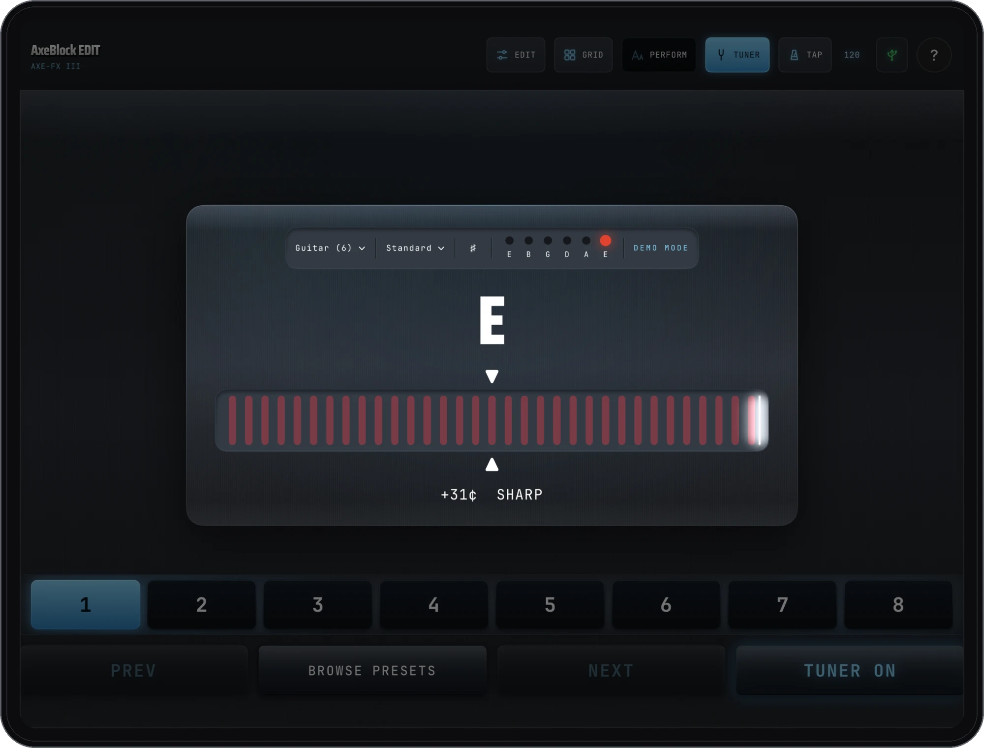This screenshot has width=984, height=748.
Task: Click the Perform letters icon
Action: pos(637,55)
